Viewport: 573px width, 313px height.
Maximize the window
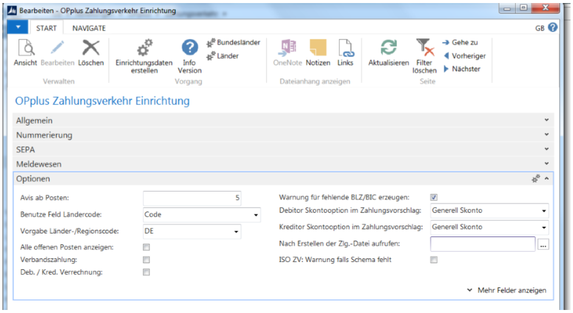tap(523, 8)
